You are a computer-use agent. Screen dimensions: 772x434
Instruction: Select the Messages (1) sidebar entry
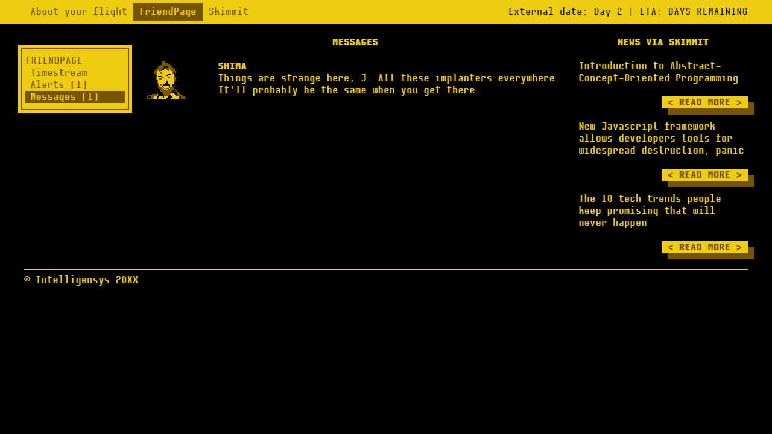63,96
